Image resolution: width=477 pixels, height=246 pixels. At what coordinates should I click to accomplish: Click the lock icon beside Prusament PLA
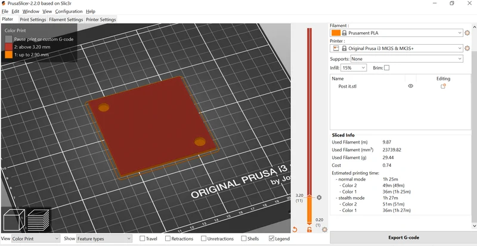click(345, 33)
